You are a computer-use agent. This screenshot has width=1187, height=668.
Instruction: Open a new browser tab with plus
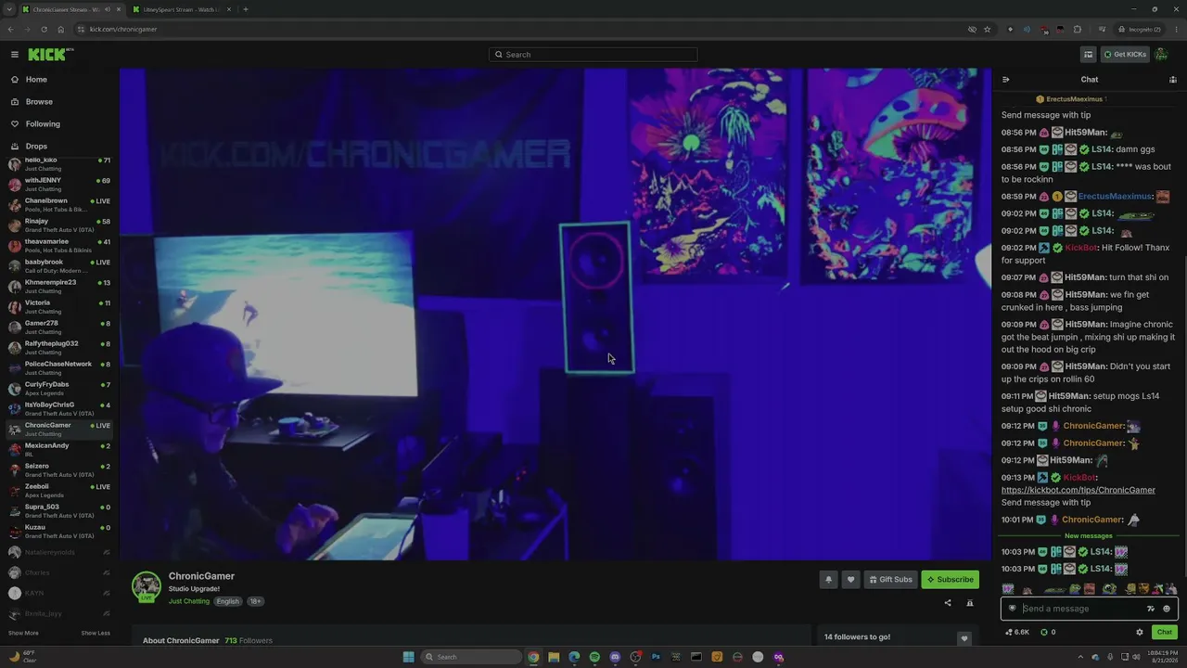(246, 9)
